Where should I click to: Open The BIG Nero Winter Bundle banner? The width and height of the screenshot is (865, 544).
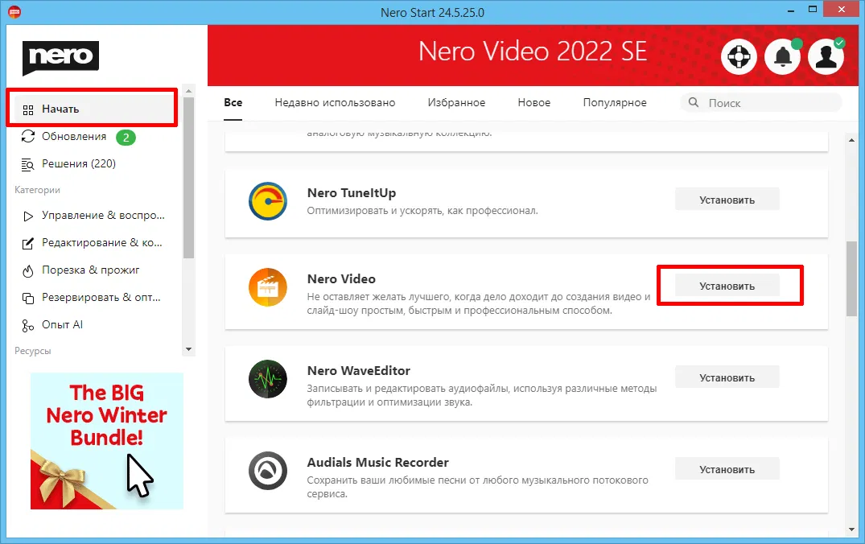(x=106, y=441)
